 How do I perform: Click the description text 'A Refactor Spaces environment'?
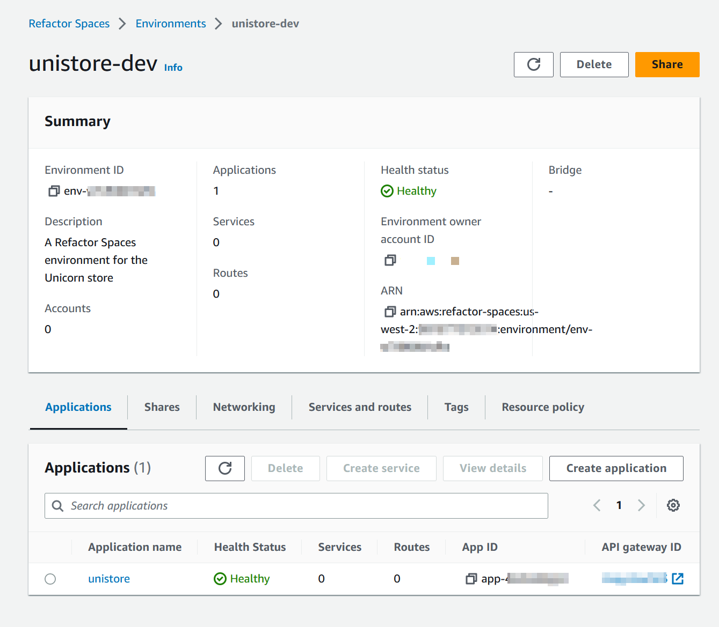point(96,260)
